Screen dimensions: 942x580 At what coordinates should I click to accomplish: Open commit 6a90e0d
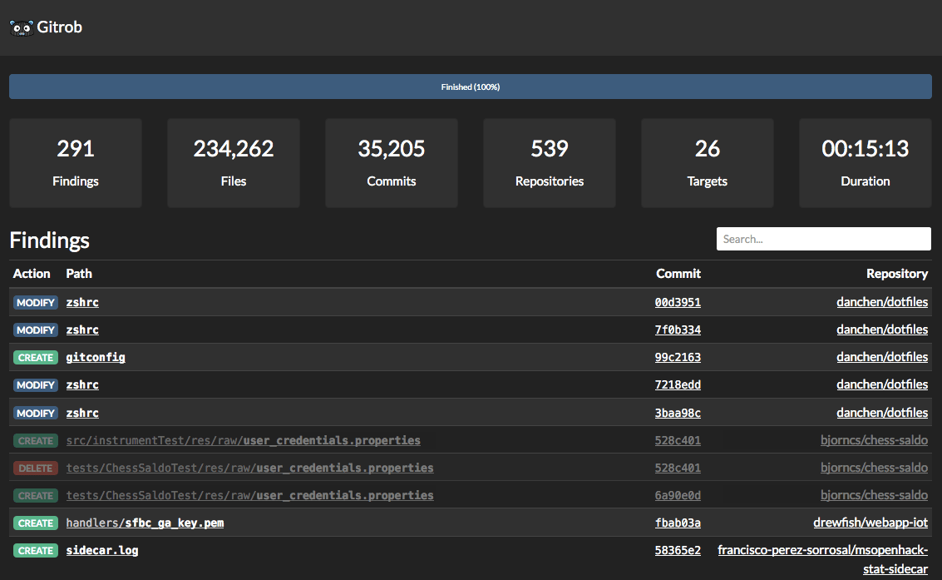pos(678,495)
